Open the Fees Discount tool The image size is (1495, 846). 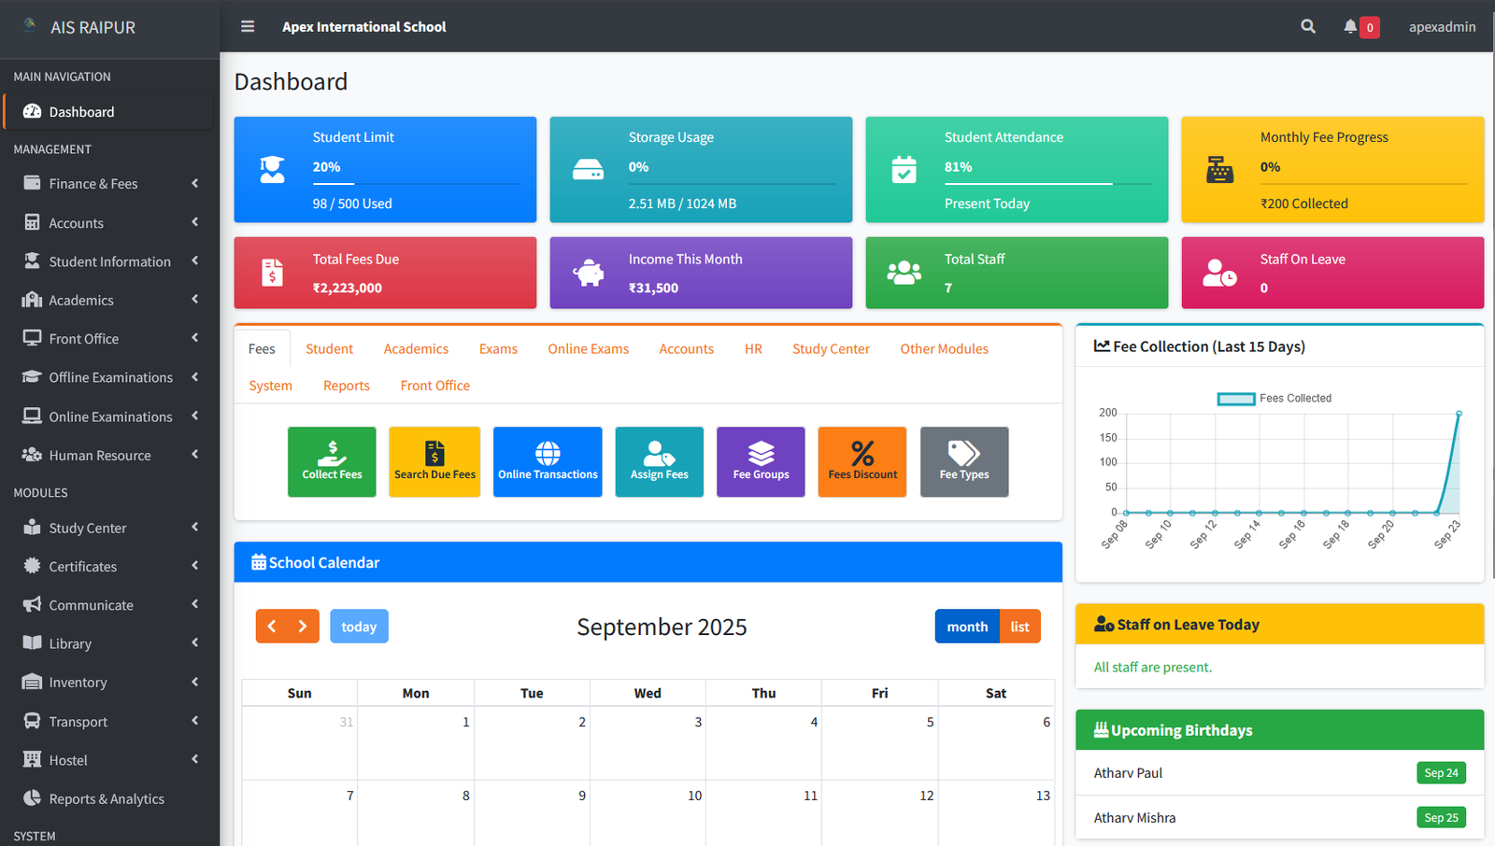point(861,461)
